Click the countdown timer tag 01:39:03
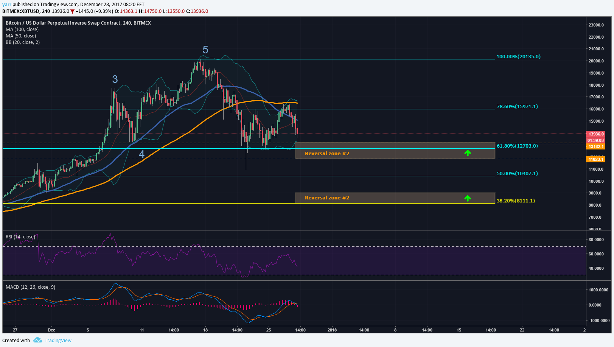This screenshot has width=614, height=347. pyautogui.click(x=596, y=140)
